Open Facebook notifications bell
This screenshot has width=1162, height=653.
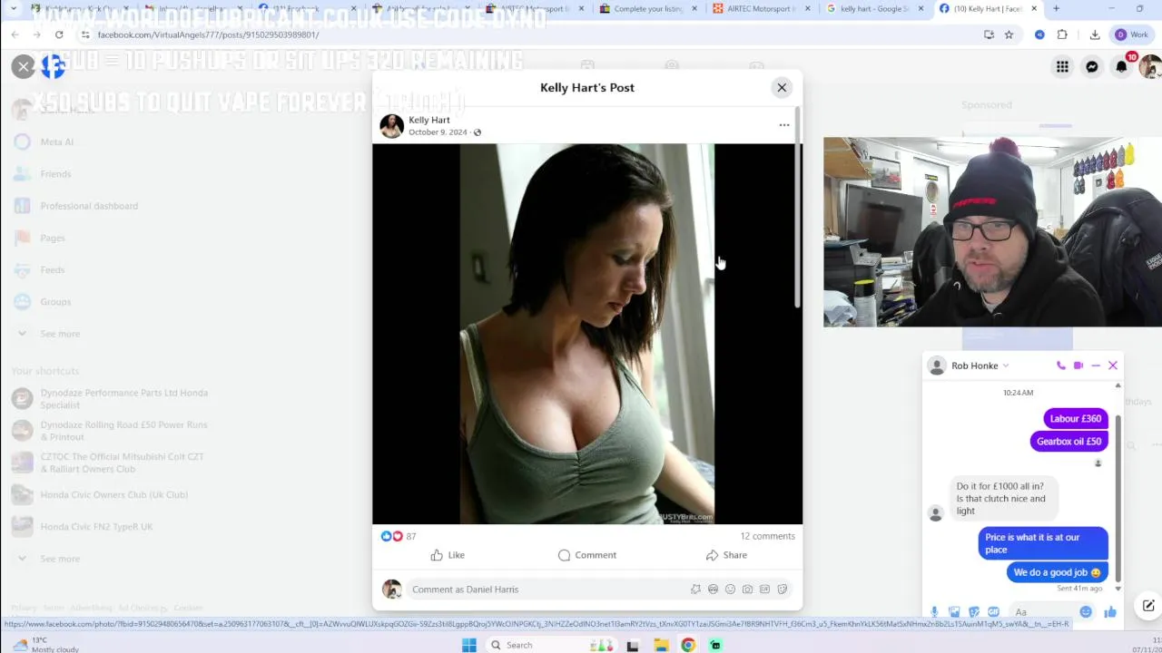tap(1122, 66)
